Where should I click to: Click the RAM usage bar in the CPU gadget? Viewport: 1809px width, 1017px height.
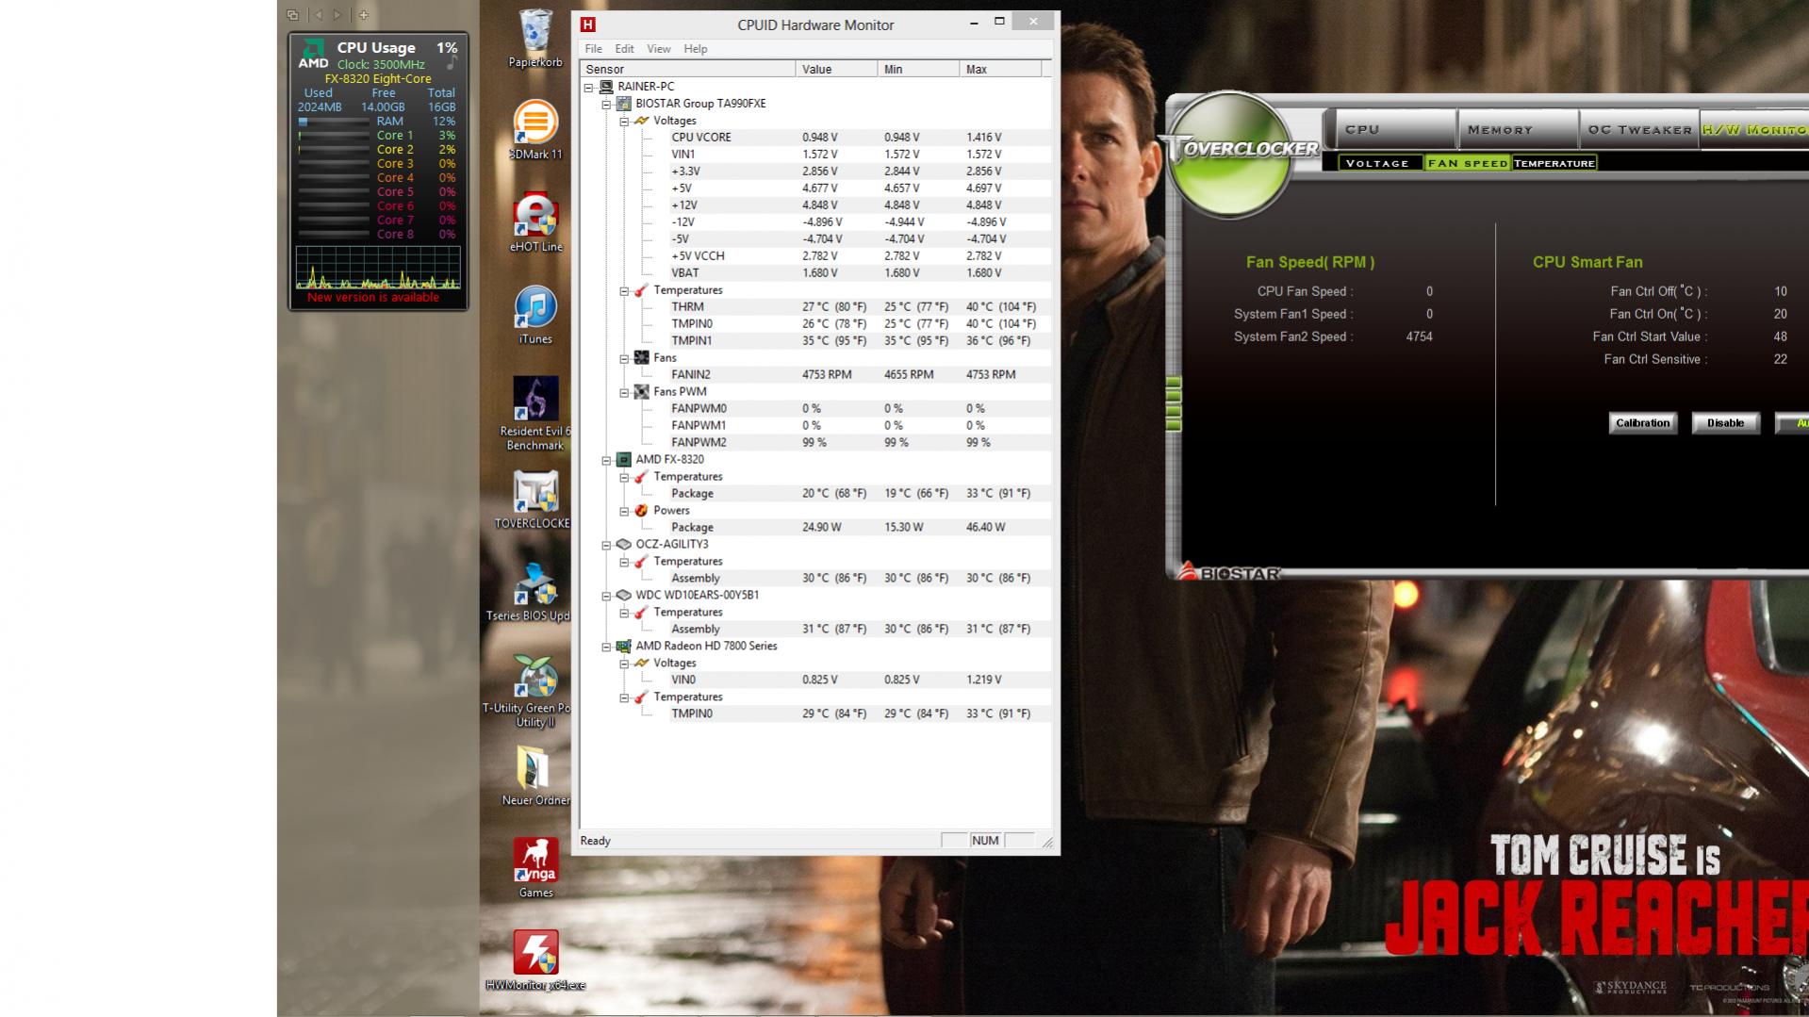[x=334, y=122]
